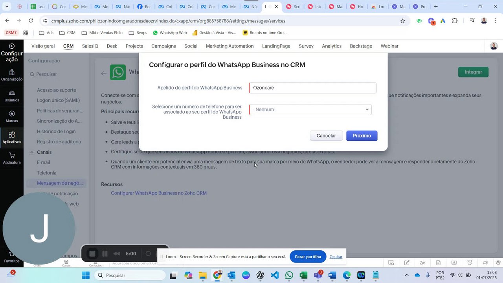Open Aplicativos in the left sidebar
Image resolution: width=503 pixels, height=283 pixels.
point(12,137)
